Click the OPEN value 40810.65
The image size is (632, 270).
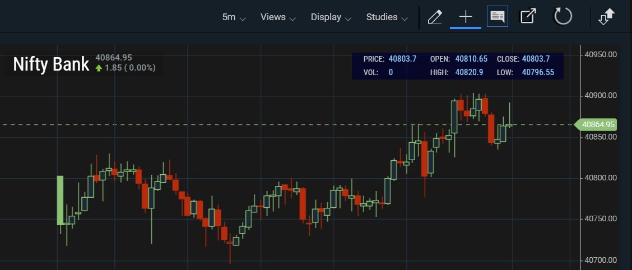click(471, 59)
